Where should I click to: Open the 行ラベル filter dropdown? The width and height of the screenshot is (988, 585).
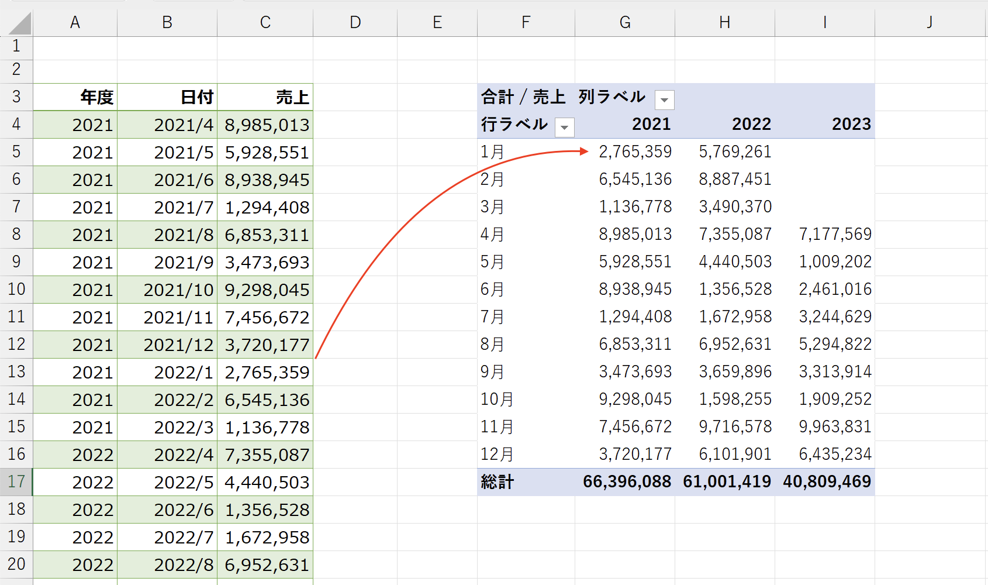564,128
